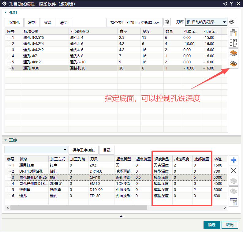Click the 转速 column header
Viewport: 243px width, 232px height.
coord(220,159)
